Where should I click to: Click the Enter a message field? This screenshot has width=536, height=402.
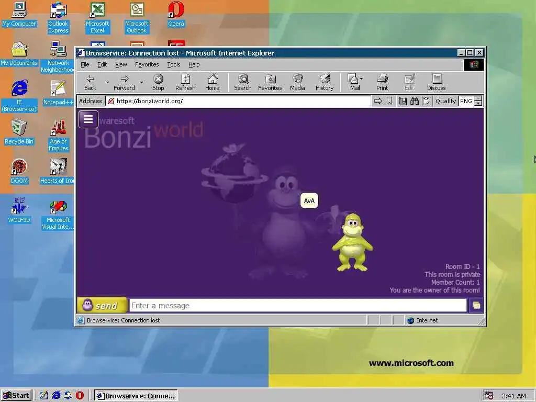pyautogui.click(x=298, y=305)
